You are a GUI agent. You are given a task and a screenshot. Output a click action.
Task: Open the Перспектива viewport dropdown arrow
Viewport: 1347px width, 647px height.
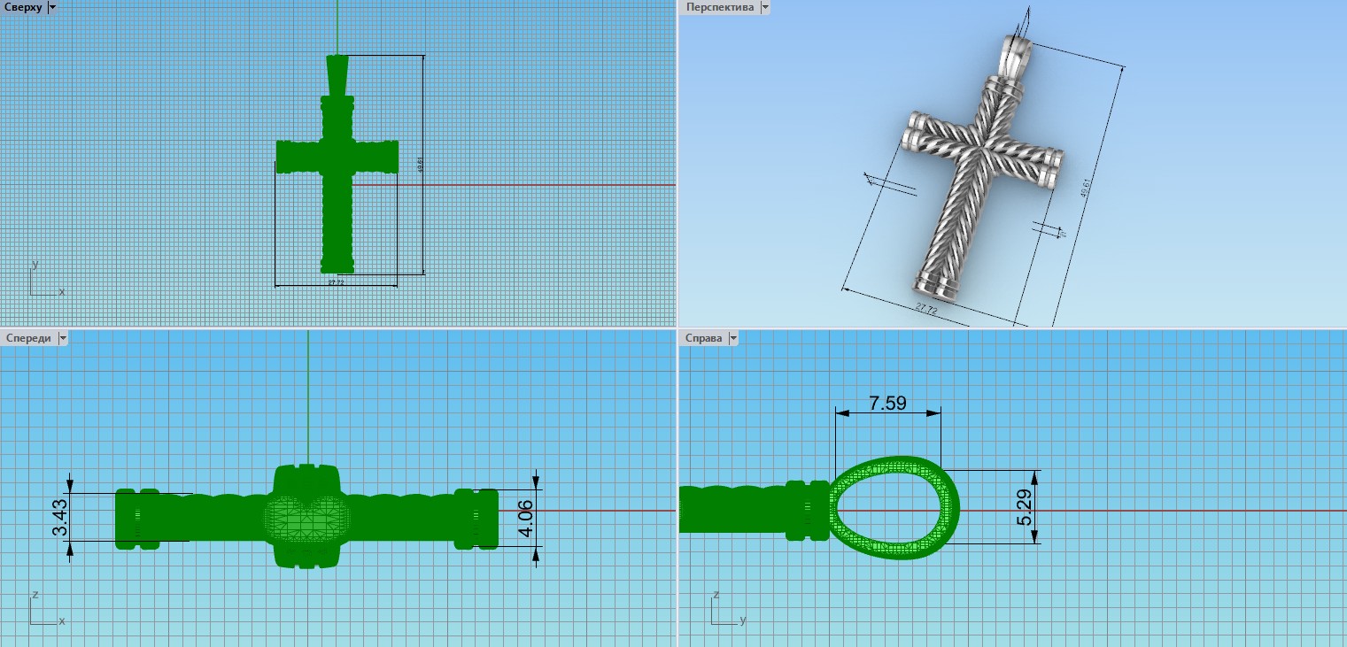pyautogui.click(x=765, y=7)
